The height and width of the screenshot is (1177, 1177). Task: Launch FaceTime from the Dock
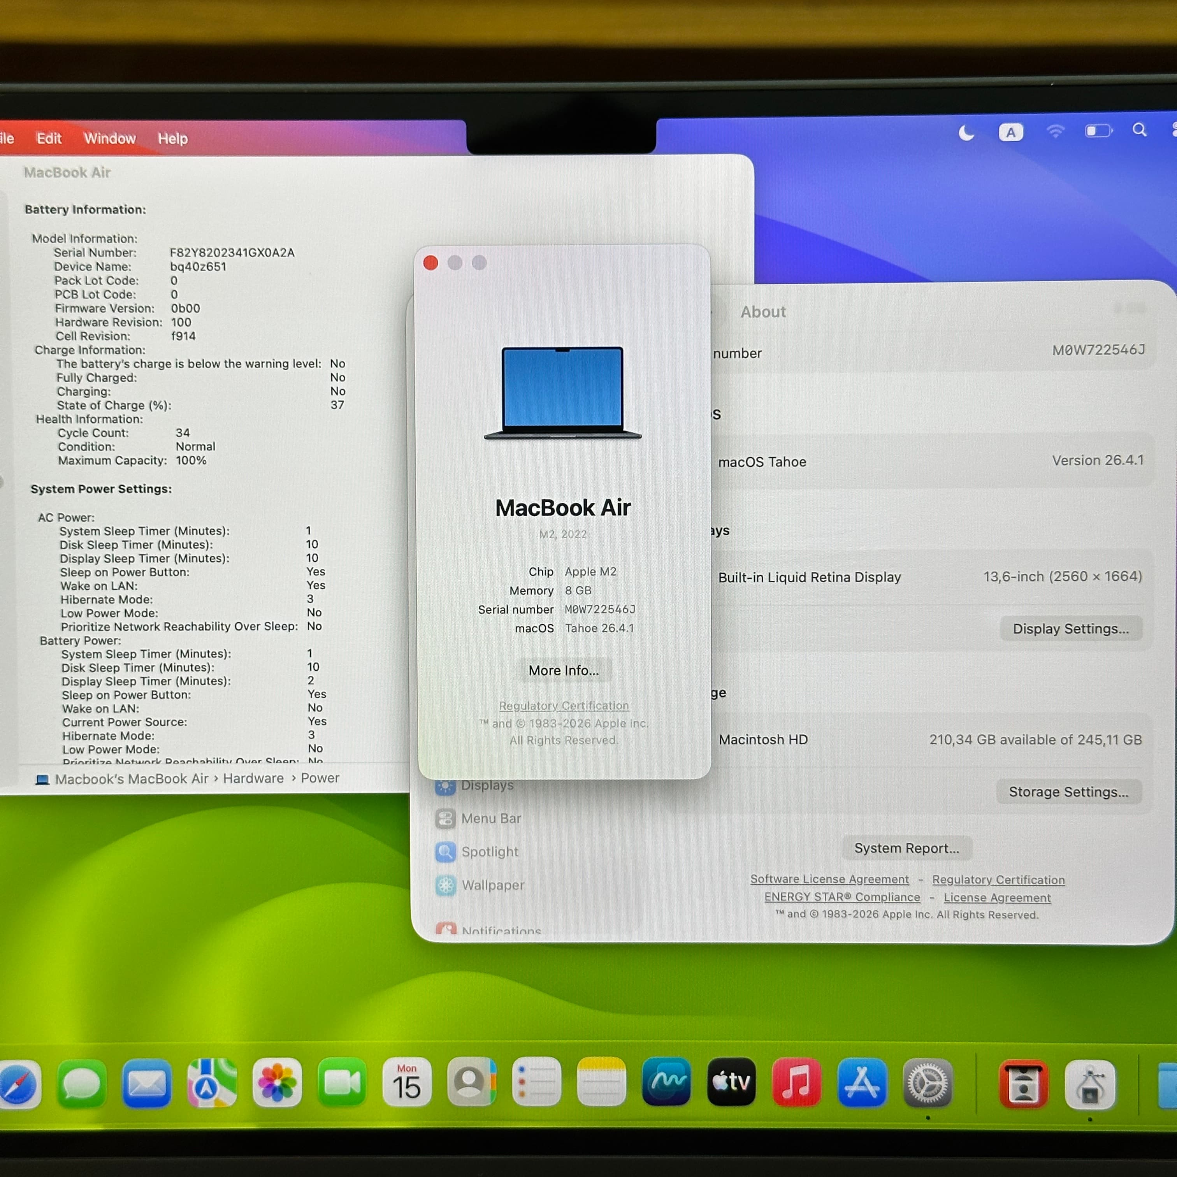coord(342,1082)
